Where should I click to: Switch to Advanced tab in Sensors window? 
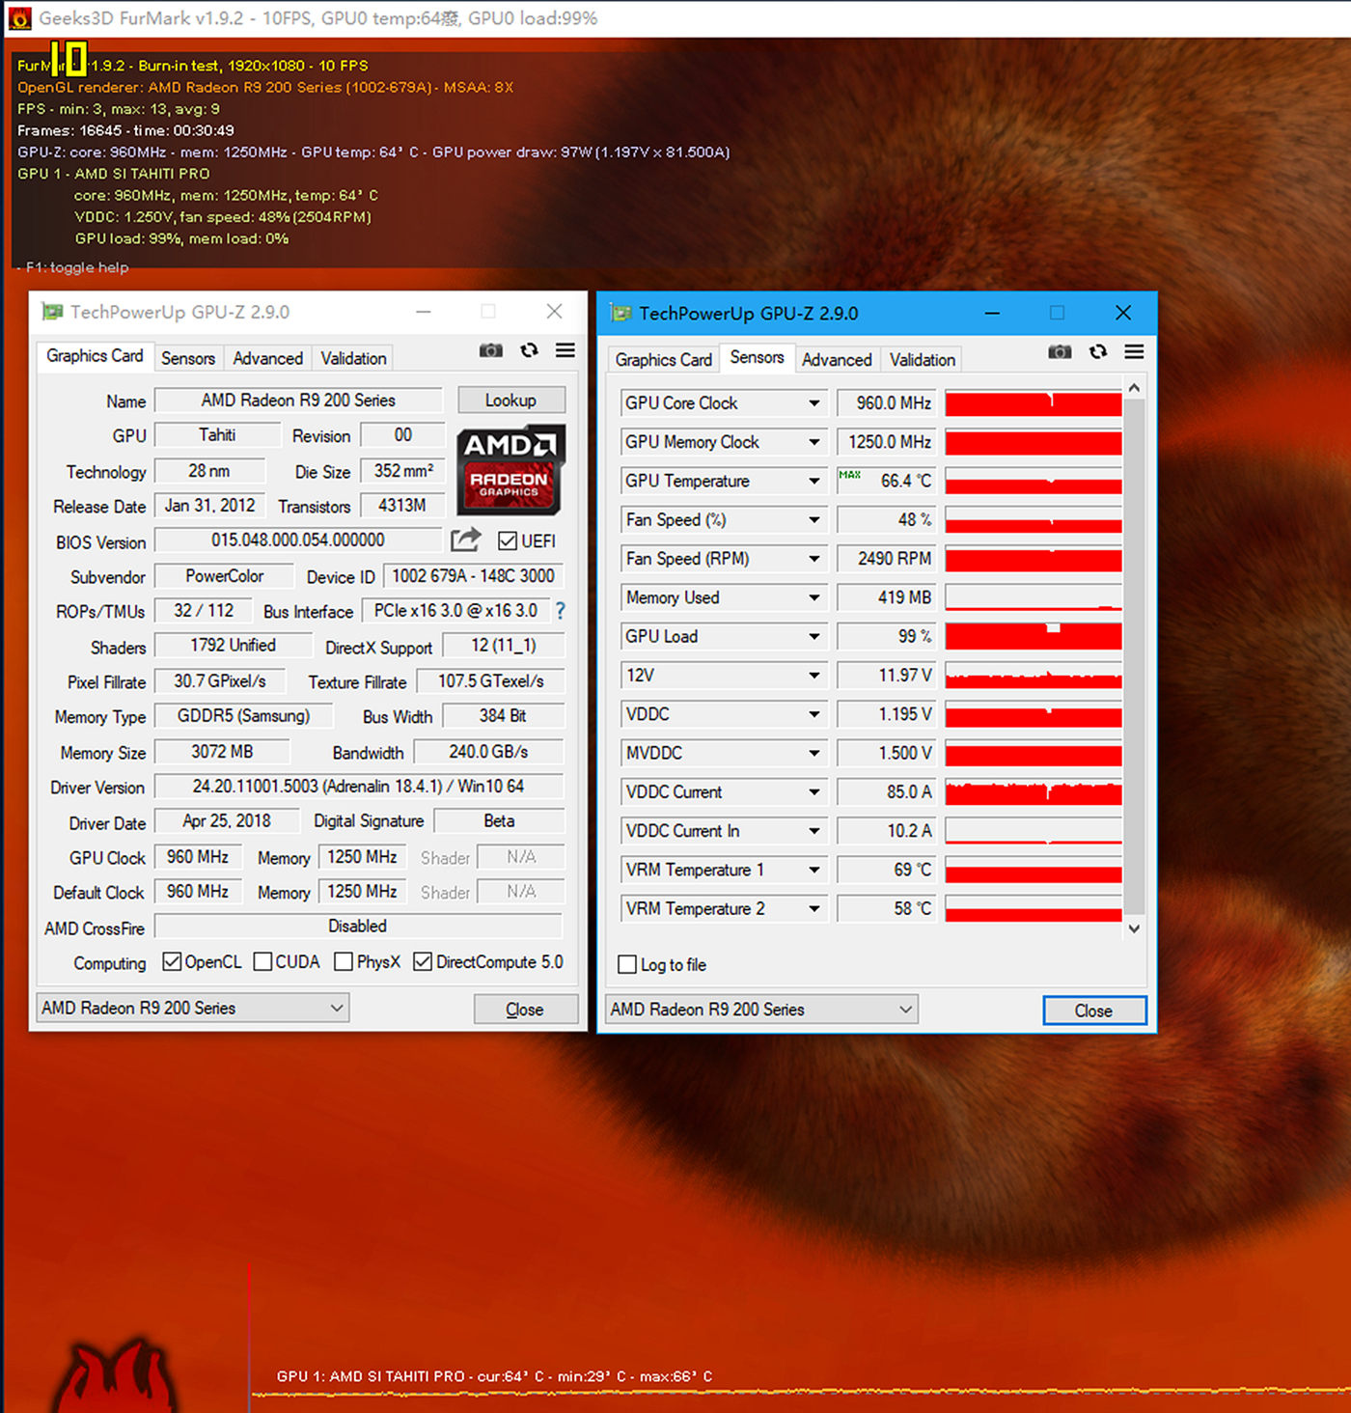837,360
